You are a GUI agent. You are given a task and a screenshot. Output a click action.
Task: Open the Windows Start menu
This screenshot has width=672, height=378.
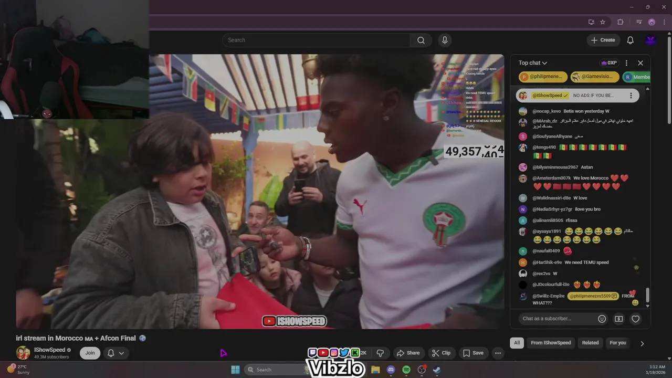coord(235,370)
